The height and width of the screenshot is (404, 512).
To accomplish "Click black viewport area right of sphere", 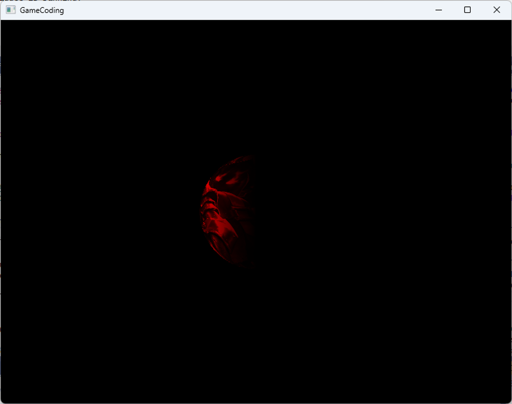I will click(384, 213).
